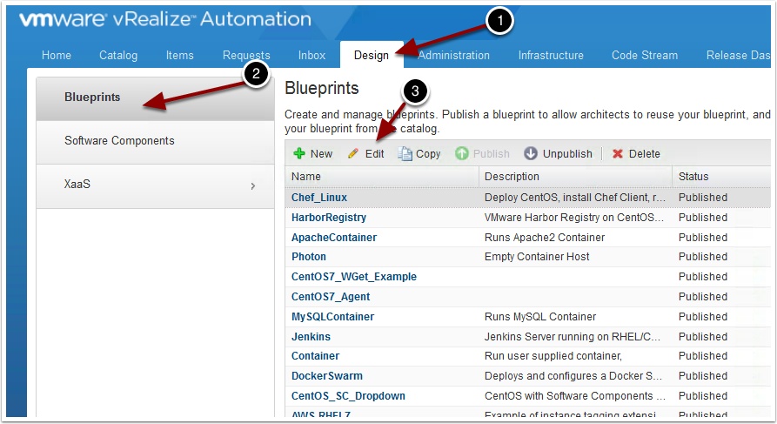Click the vRealize Automation logo
Image resolution: width=777 pixels, height=424 pixels.
165,19
